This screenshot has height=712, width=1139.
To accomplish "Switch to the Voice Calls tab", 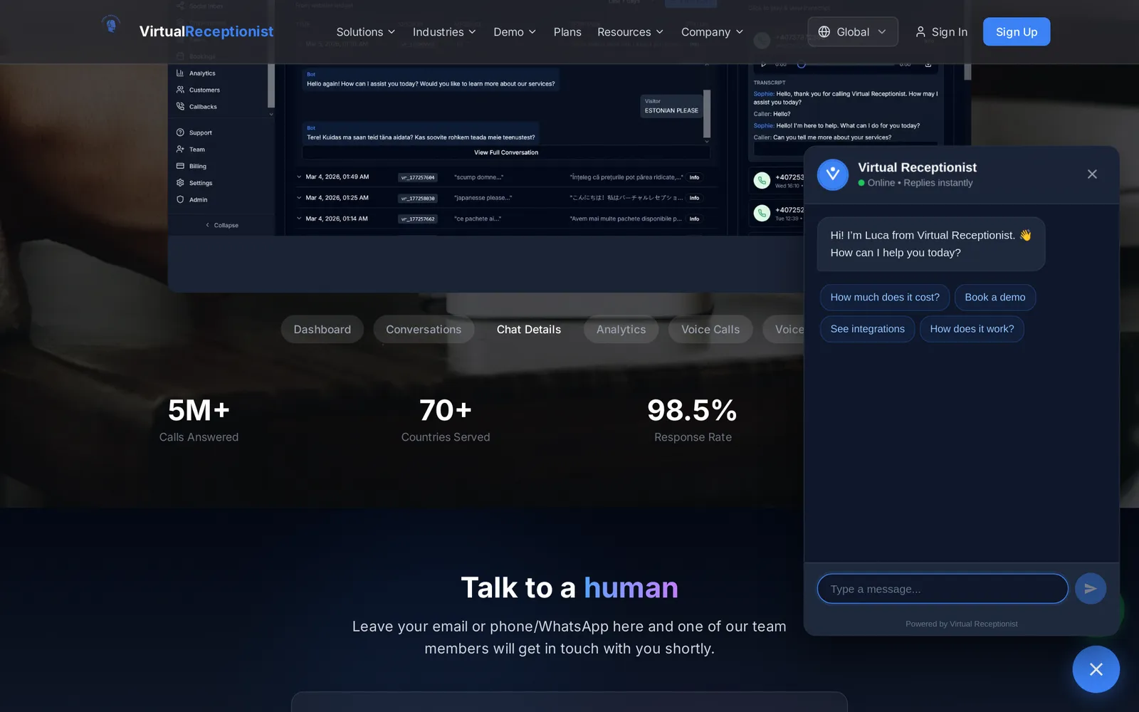I will point(710,330).
